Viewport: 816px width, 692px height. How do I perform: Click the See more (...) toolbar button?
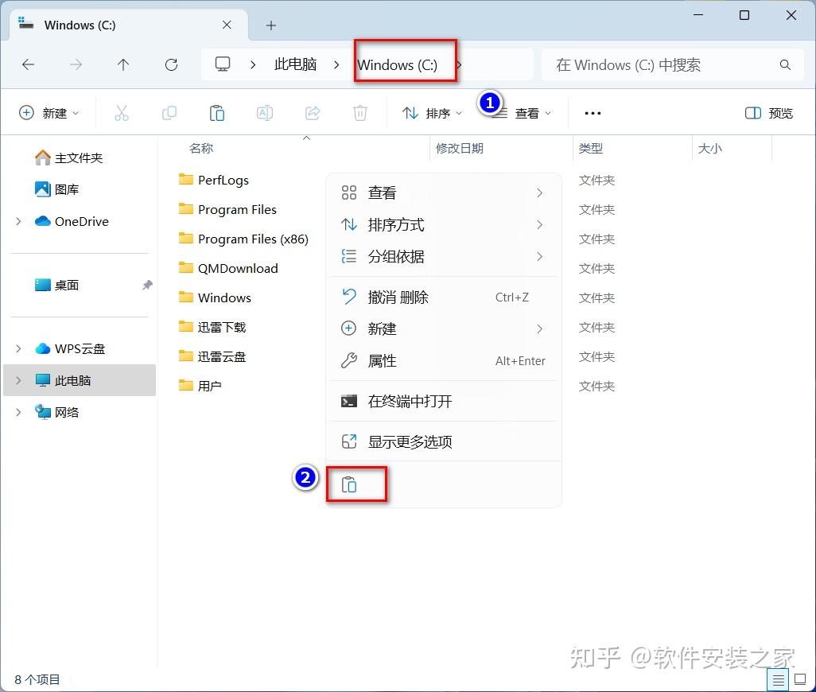(592, 113)
